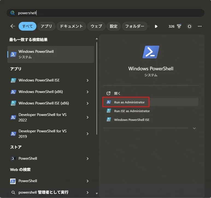Select the すべて filter tab
This screenshot has height=198, width=211.
pos(27,26)
